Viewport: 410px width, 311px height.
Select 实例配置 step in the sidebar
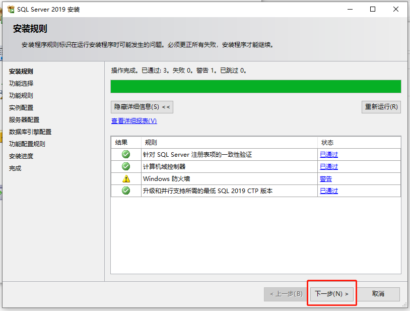[x=21, y=108]
